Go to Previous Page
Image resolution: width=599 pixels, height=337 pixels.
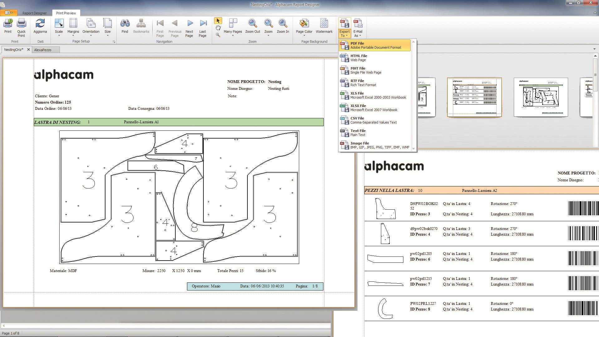click(175, 28)
